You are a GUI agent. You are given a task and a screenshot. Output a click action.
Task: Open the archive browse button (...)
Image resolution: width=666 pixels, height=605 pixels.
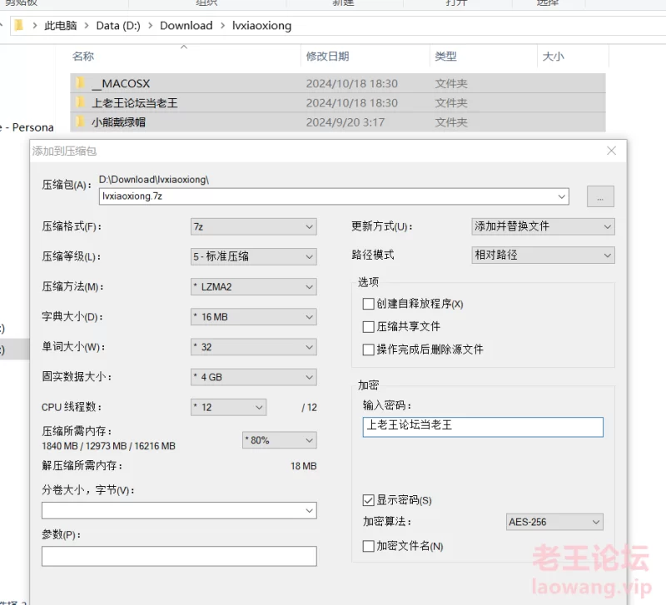[x=600, y=196]
